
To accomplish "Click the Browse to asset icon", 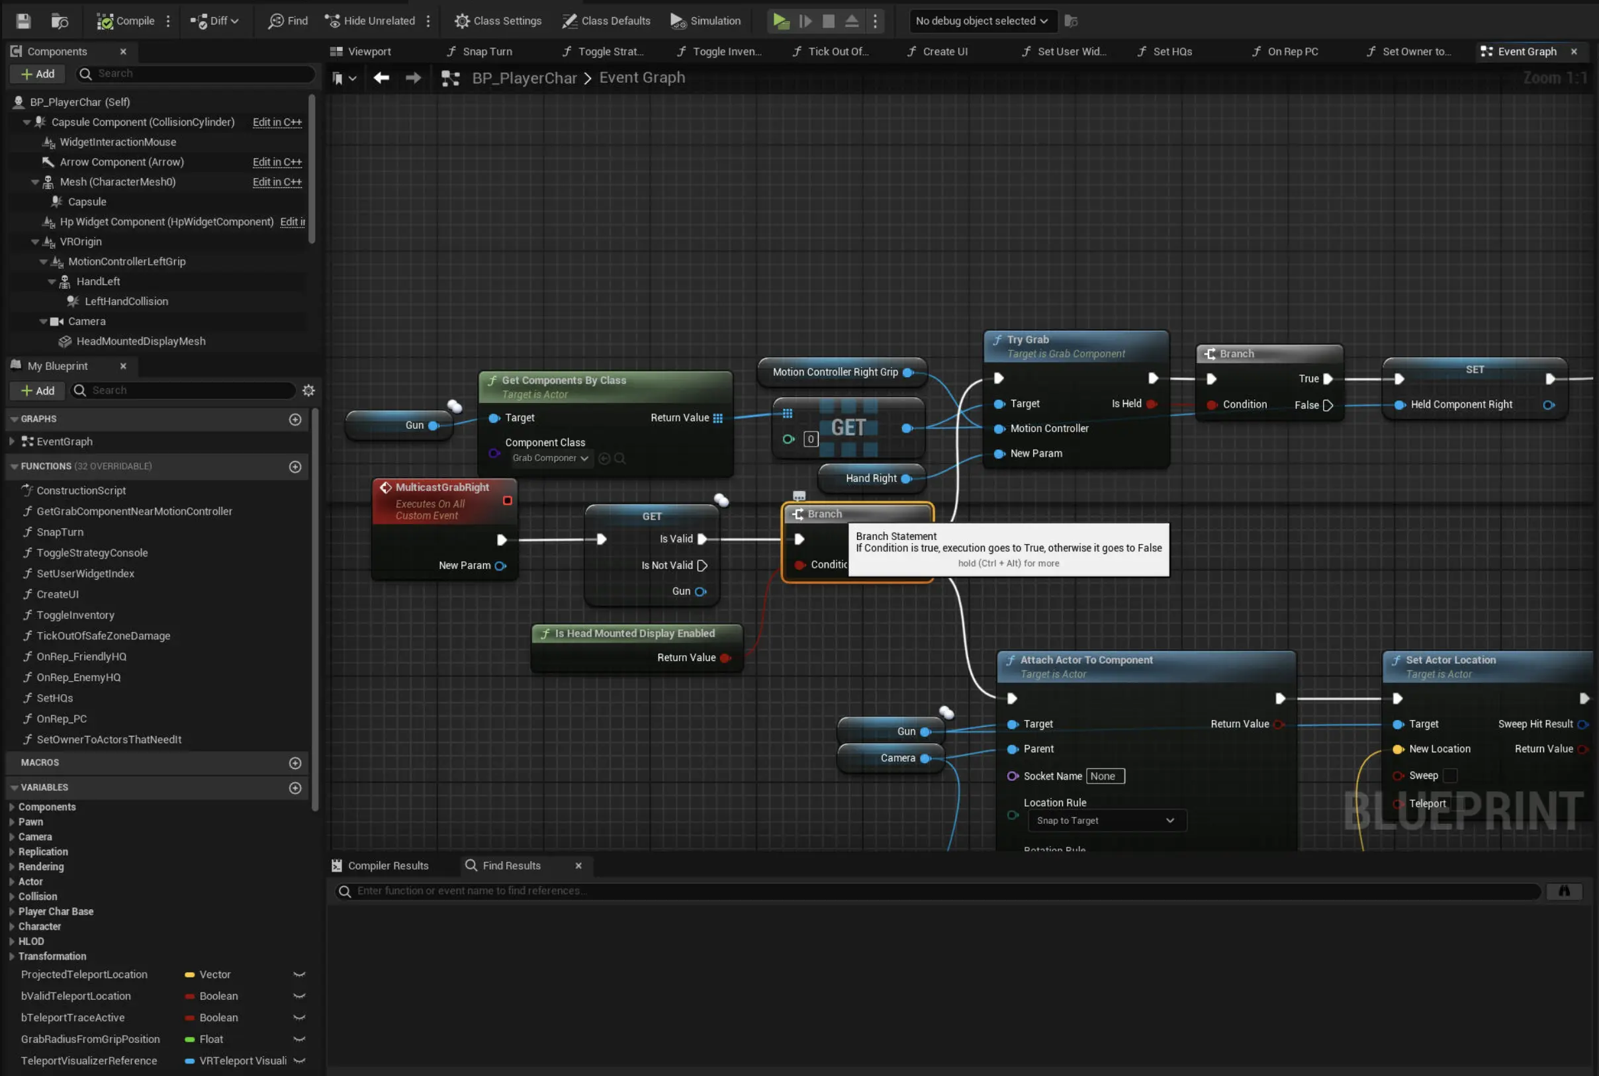I will (x=60, y=21).
